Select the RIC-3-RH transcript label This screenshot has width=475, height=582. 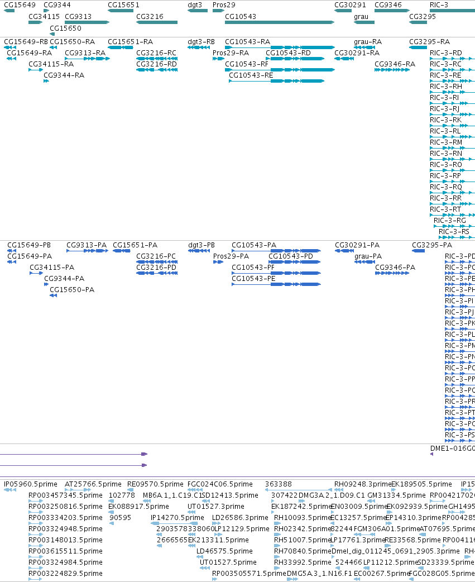(x=446, y=86)
